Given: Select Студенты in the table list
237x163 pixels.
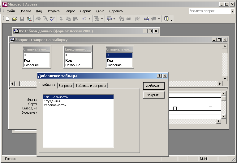Looking at the screenshot, I should [x=78, y=101].
